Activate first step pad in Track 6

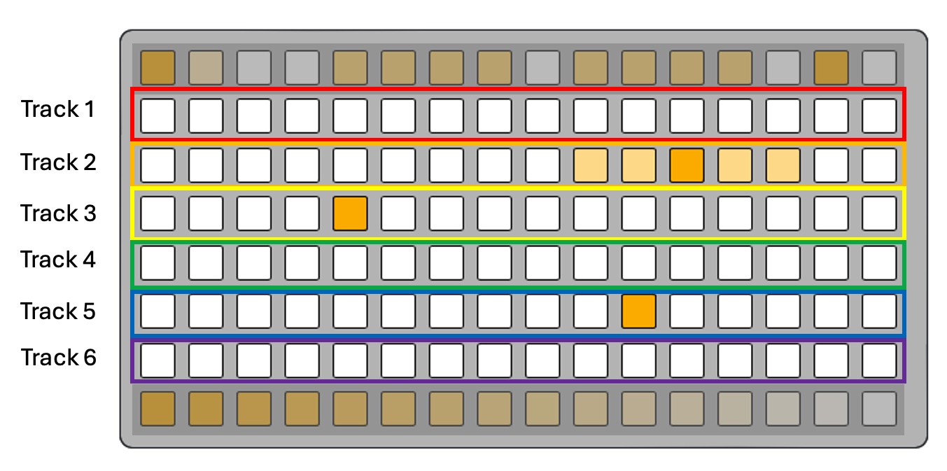(x=157, y=360)
